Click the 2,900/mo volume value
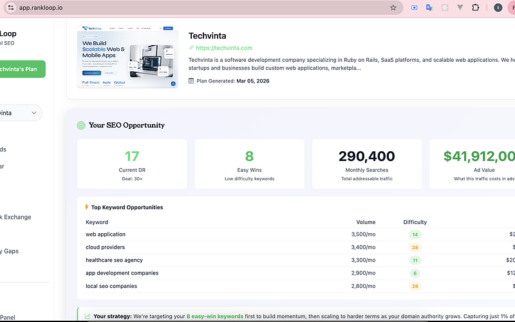The image size is (515, 322). (x=363, y=272)
